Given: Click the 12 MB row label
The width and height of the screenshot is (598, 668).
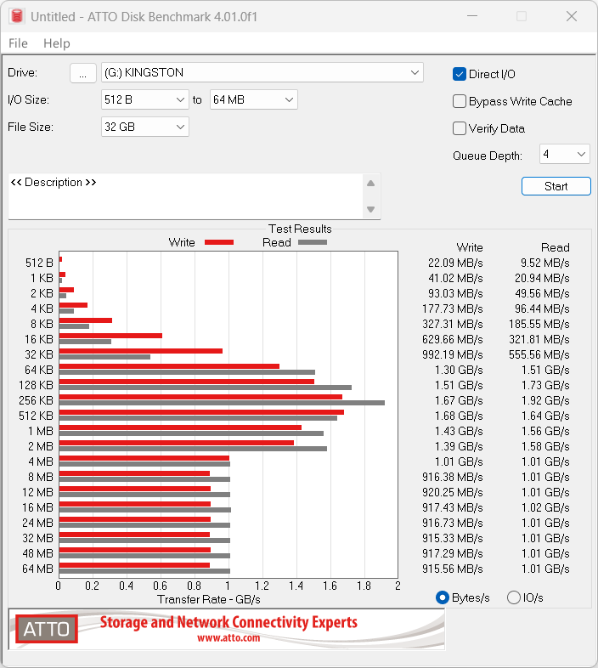Looking at the screenshot, I should [37, 492].
